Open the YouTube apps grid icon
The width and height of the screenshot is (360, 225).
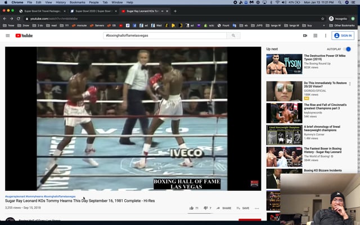[x=316, y=35]
